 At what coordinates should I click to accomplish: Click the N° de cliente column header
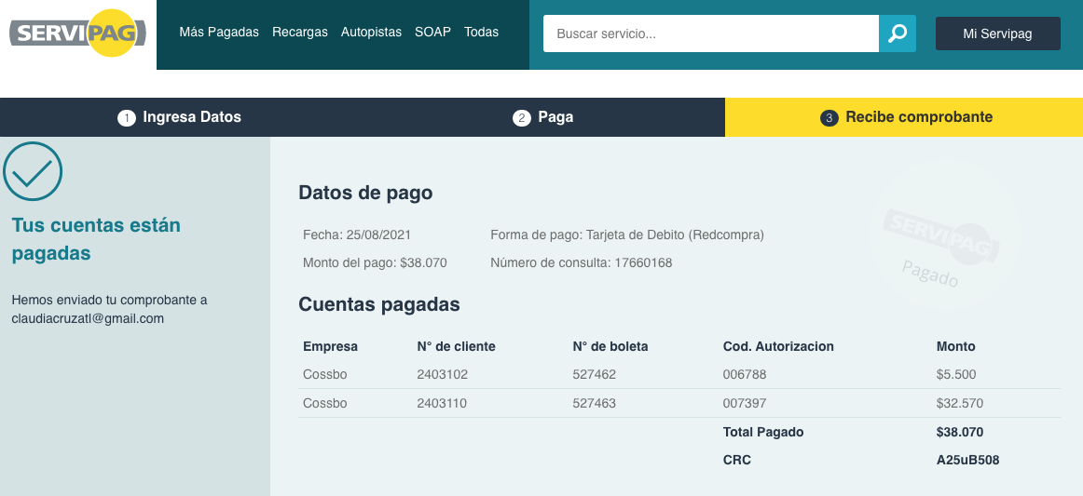point(456,346)
